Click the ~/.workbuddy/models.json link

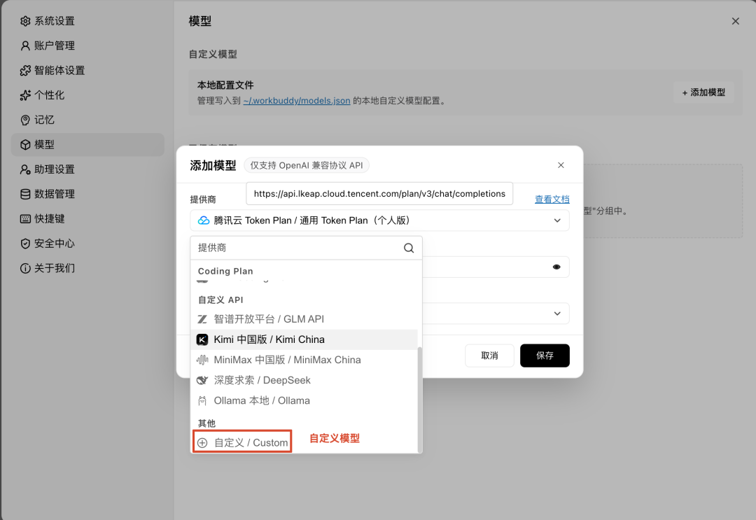pyautogui.click(x=297, y=101)
